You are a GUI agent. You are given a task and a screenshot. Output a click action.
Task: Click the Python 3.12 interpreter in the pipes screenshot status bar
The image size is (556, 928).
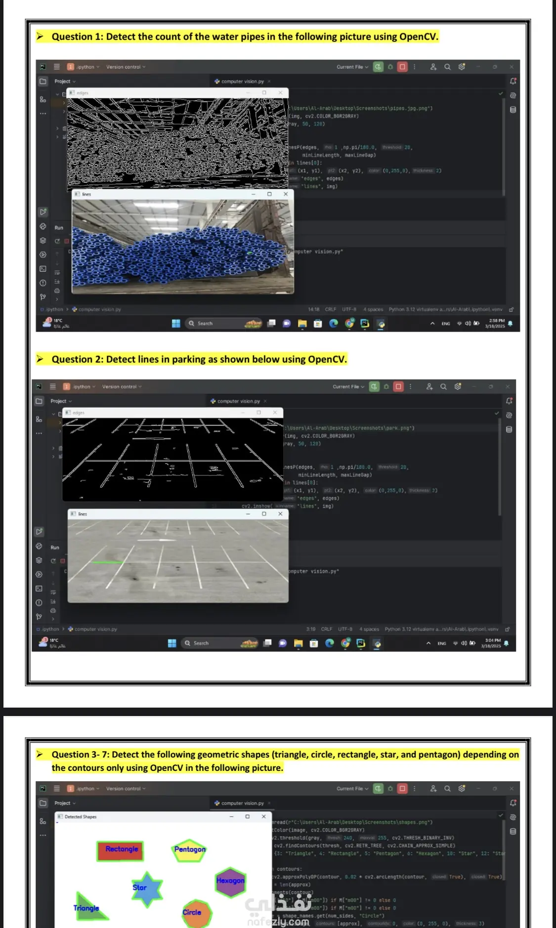tap(445, 309)
